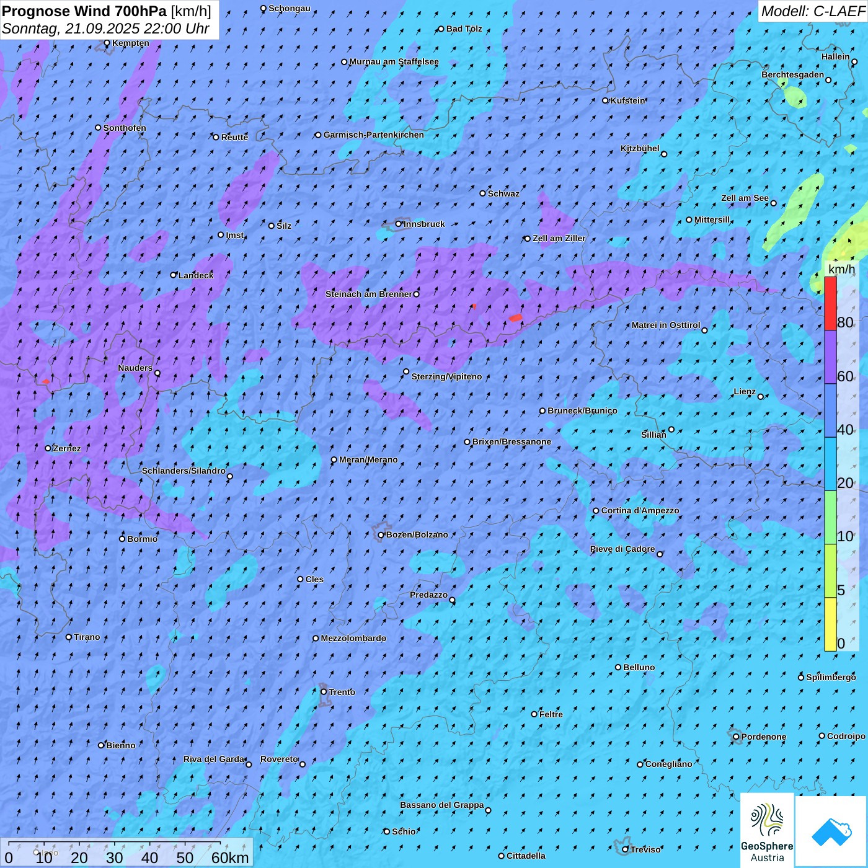
Task: Click the Hallein location dot
Action: click(854, 62)
